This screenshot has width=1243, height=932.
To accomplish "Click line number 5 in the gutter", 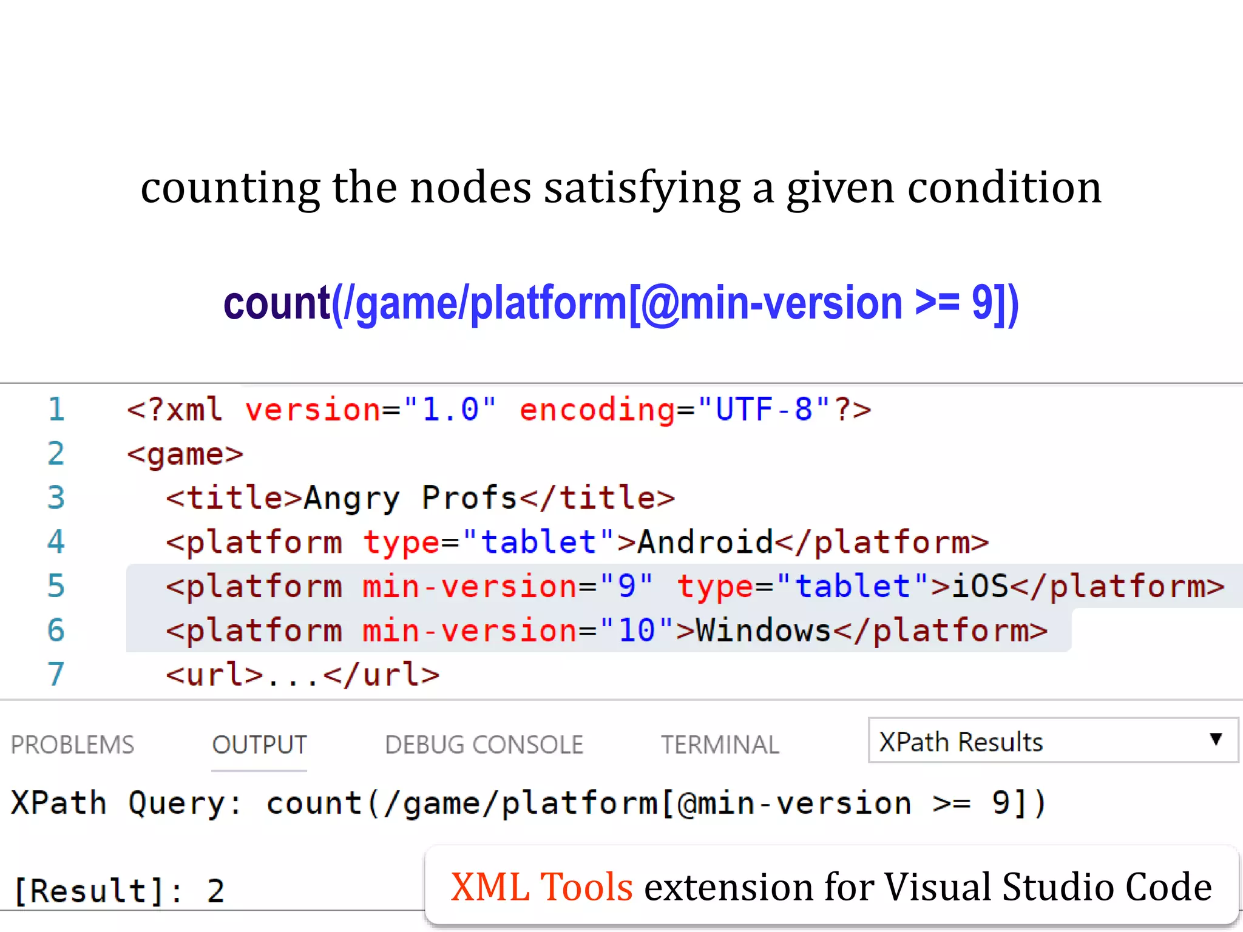I will [56, 586].
